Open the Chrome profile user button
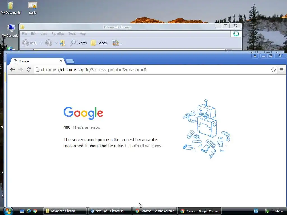Image resolution: width=287 pixels, height=215 pixels. click(x=255, y=56)
